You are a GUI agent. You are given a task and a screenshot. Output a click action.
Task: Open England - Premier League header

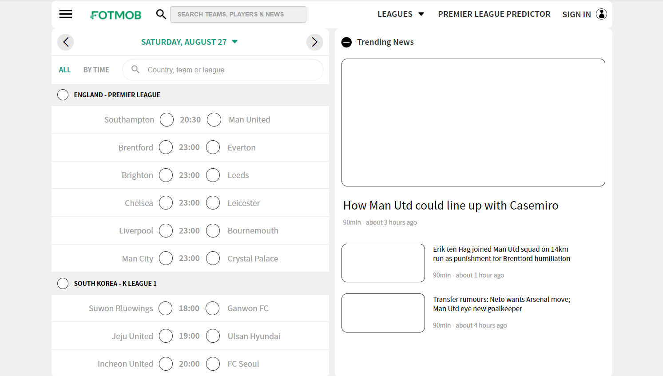[190, 95]
